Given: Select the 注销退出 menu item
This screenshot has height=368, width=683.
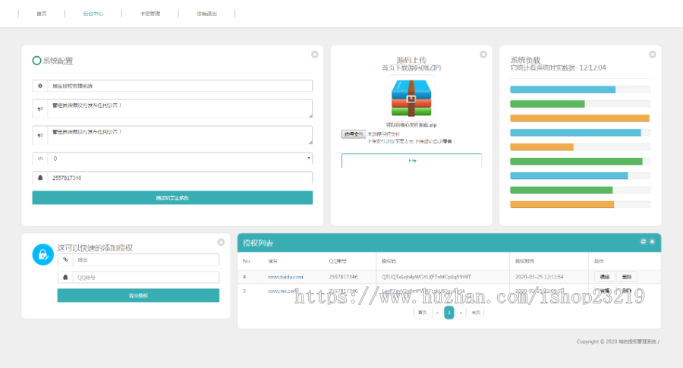Looking at the screenshot, I should [x=206, y=14].
